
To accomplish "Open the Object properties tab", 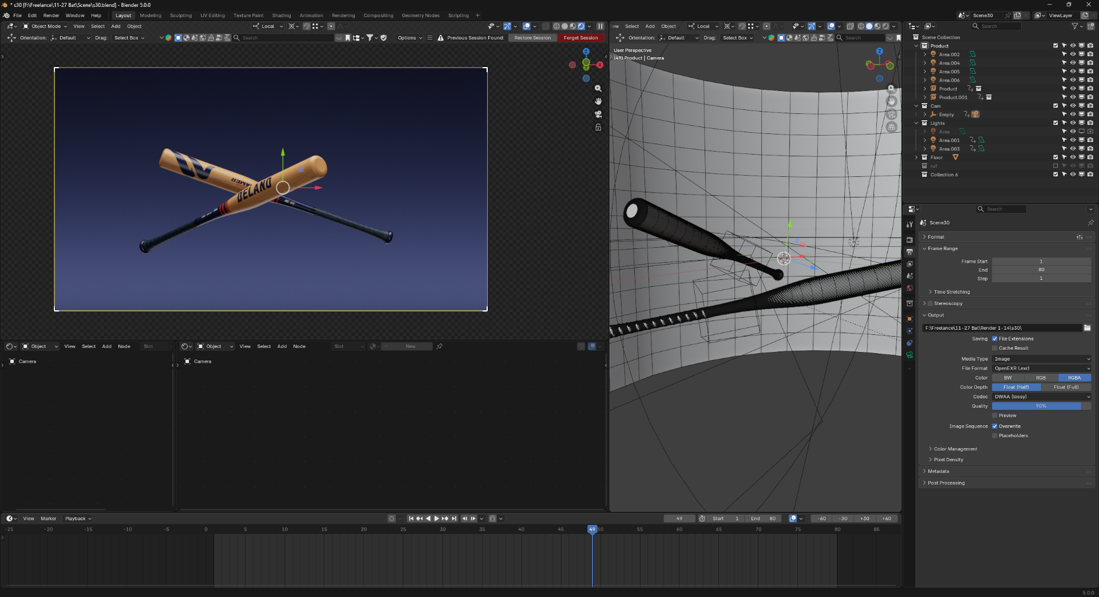I will pyautogui.click(x=910, y=319).
